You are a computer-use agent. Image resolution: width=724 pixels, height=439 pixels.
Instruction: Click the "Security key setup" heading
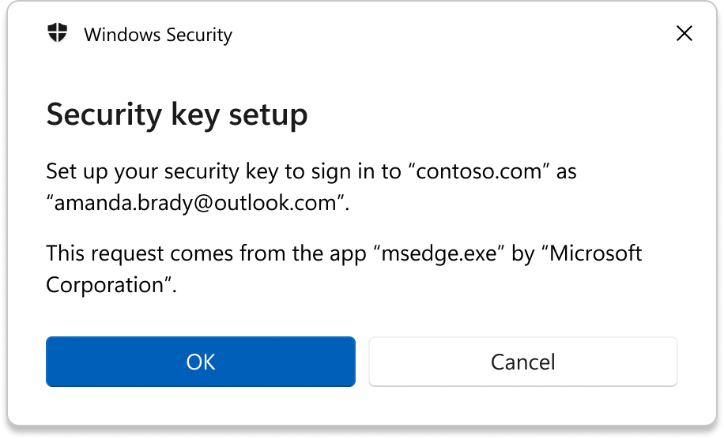(177, 114)
